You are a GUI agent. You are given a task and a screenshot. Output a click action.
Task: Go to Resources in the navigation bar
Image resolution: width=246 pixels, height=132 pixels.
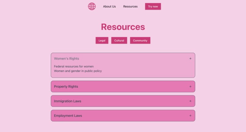click(130, 6)
